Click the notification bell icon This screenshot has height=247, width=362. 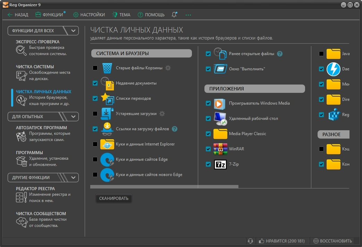[174, 15]
